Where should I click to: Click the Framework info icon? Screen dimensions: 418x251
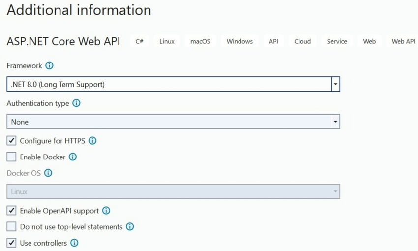[x=49, y=65]
